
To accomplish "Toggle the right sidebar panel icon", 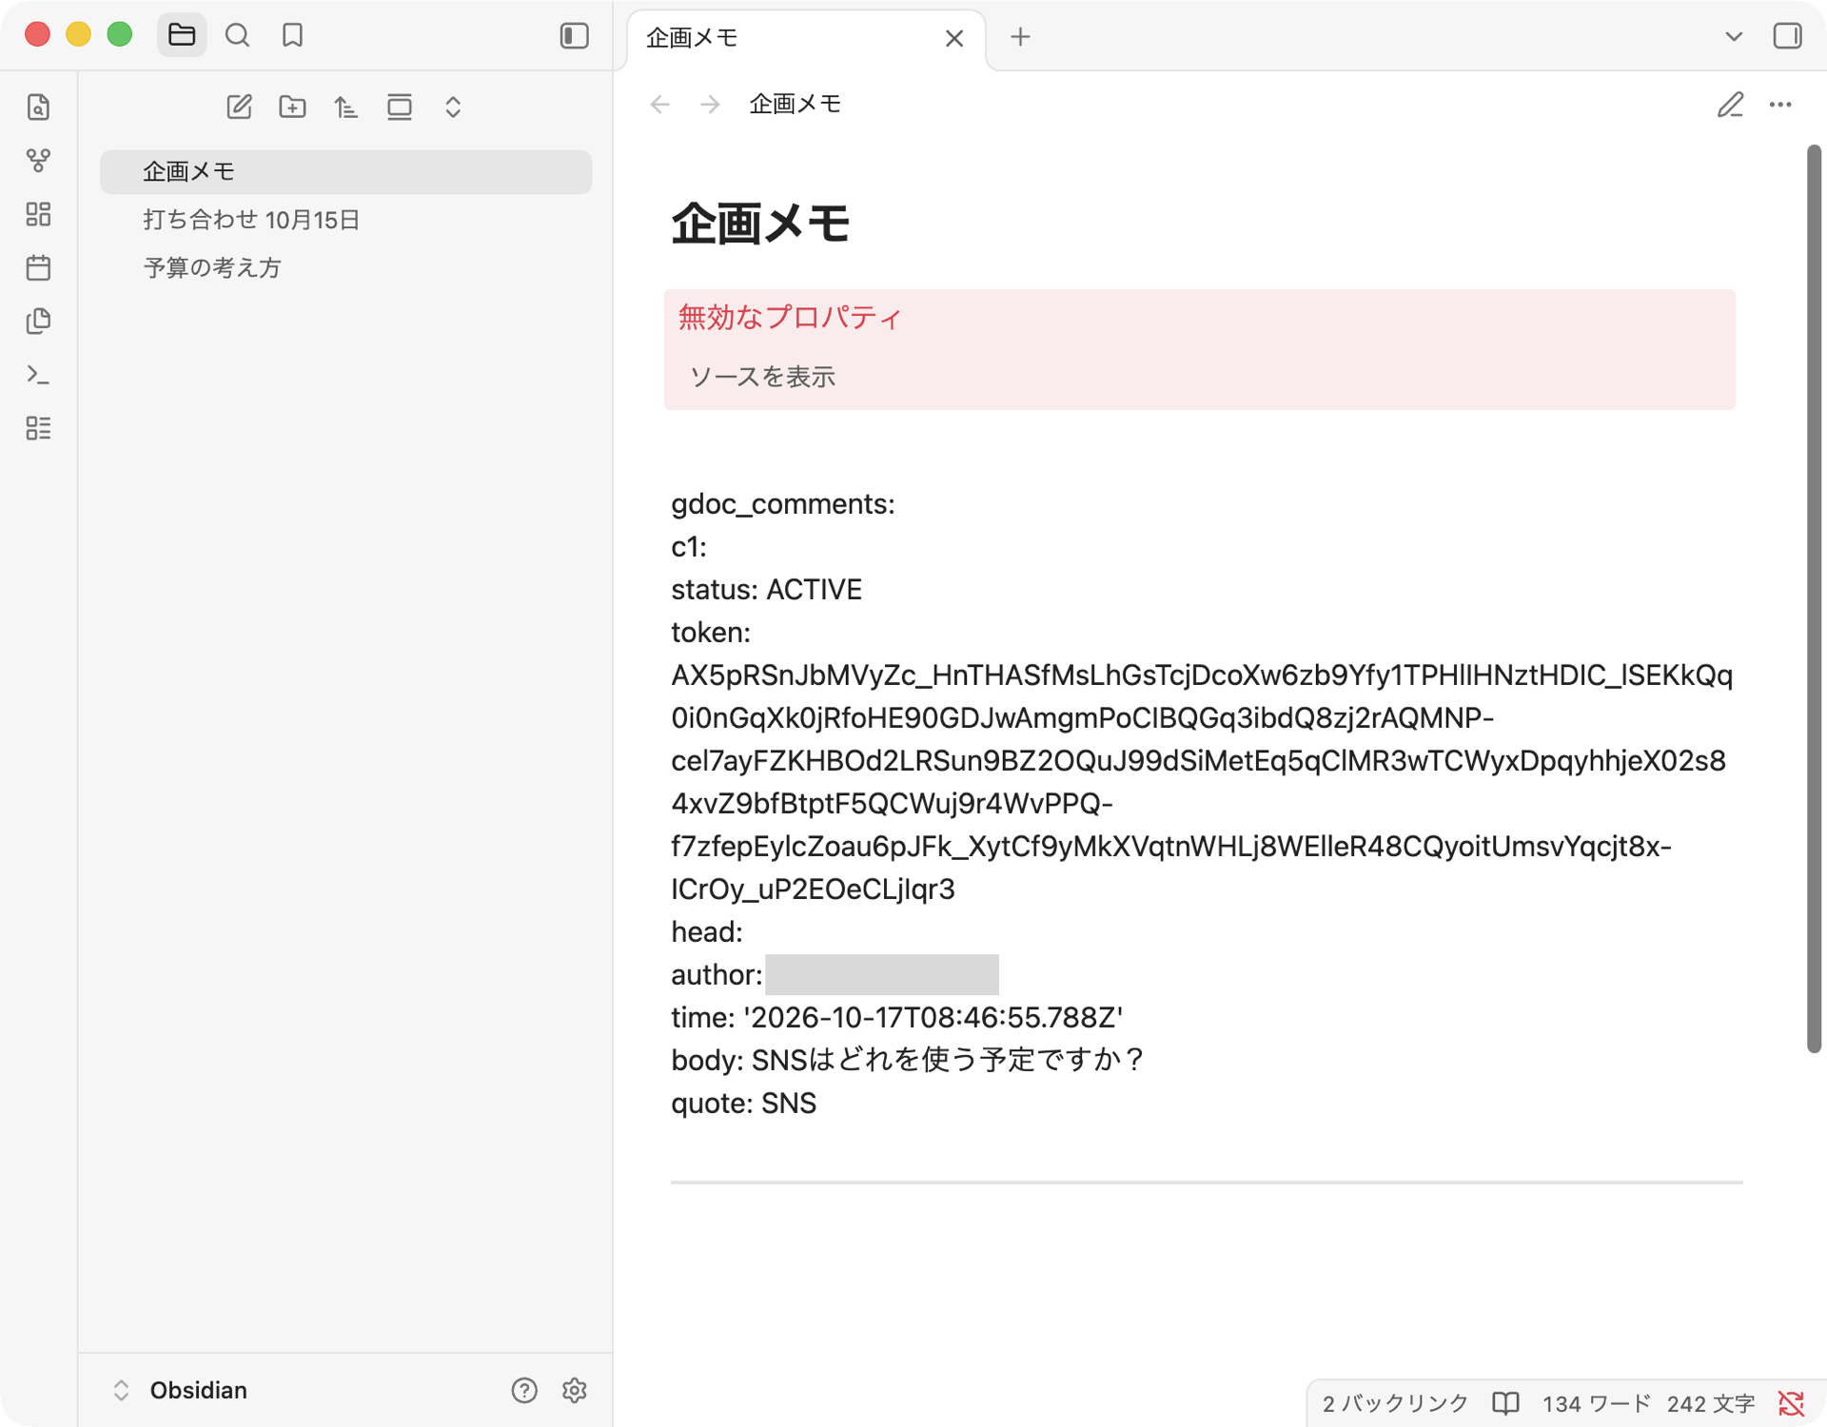I will point(1787,36).
